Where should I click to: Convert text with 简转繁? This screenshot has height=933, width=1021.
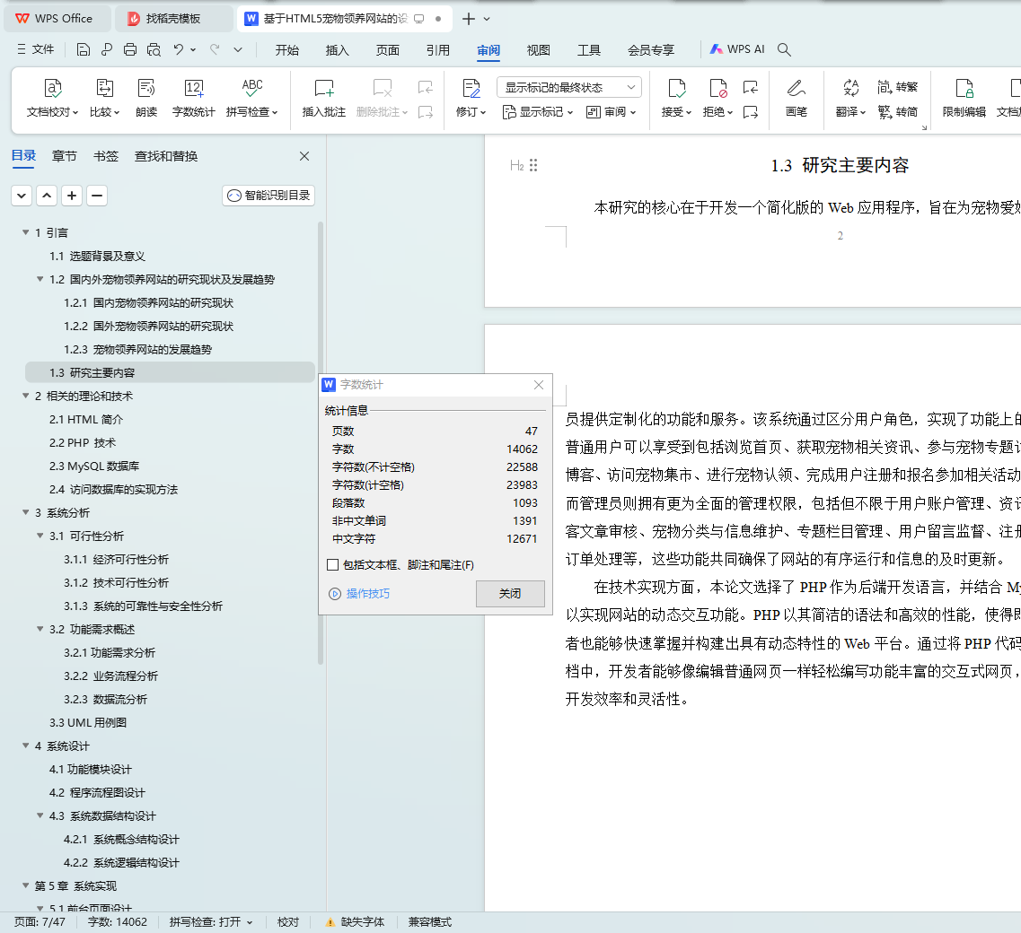pos(897,86)
